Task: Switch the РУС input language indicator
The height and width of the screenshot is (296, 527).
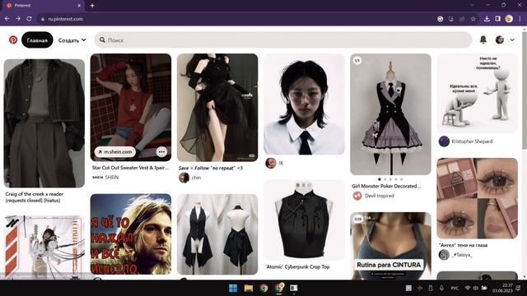Action: tap(455, 288)
